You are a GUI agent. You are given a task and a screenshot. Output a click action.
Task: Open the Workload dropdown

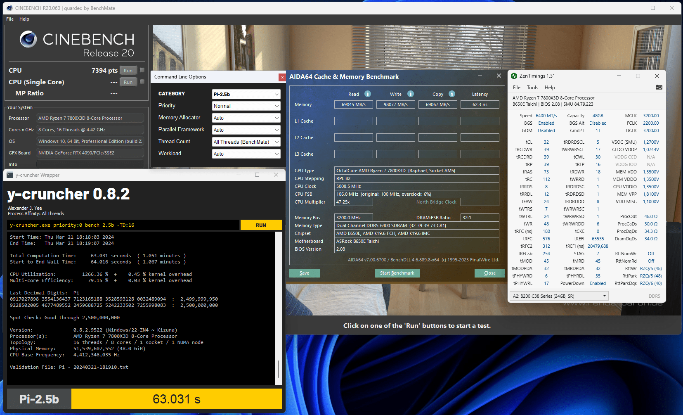coord(246,154)
